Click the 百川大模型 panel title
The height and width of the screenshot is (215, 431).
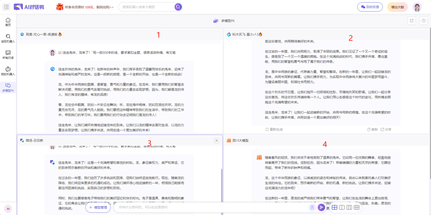(240, 140)
